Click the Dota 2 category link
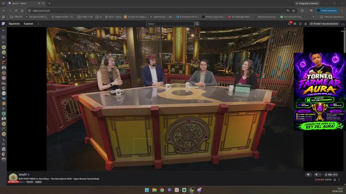Image resolution: width=346 pixels, height=194 pixels. click(x=22, y=182)
